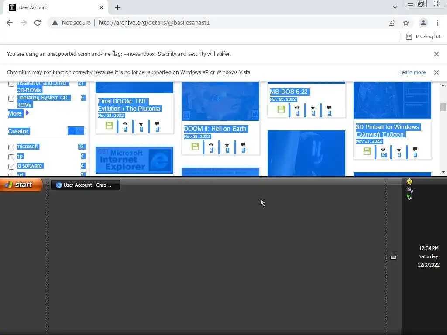Click the taskbar clock 12:34 PM
Viewport: 447px width, 335px height.
point(429,248)
